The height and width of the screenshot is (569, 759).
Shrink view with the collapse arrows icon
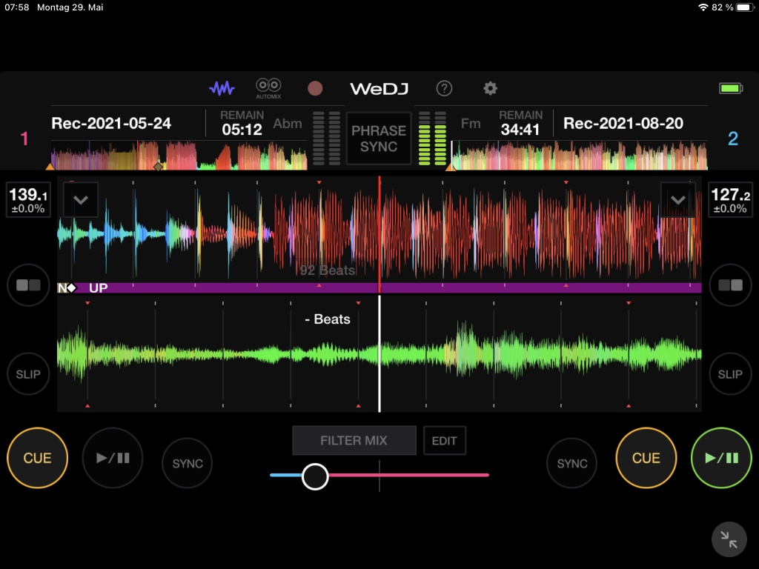729,540
